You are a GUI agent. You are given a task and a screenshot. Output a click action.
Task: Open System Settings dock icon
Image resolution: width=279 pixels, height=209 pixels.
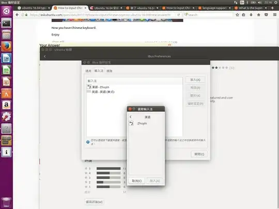[6, 117]
